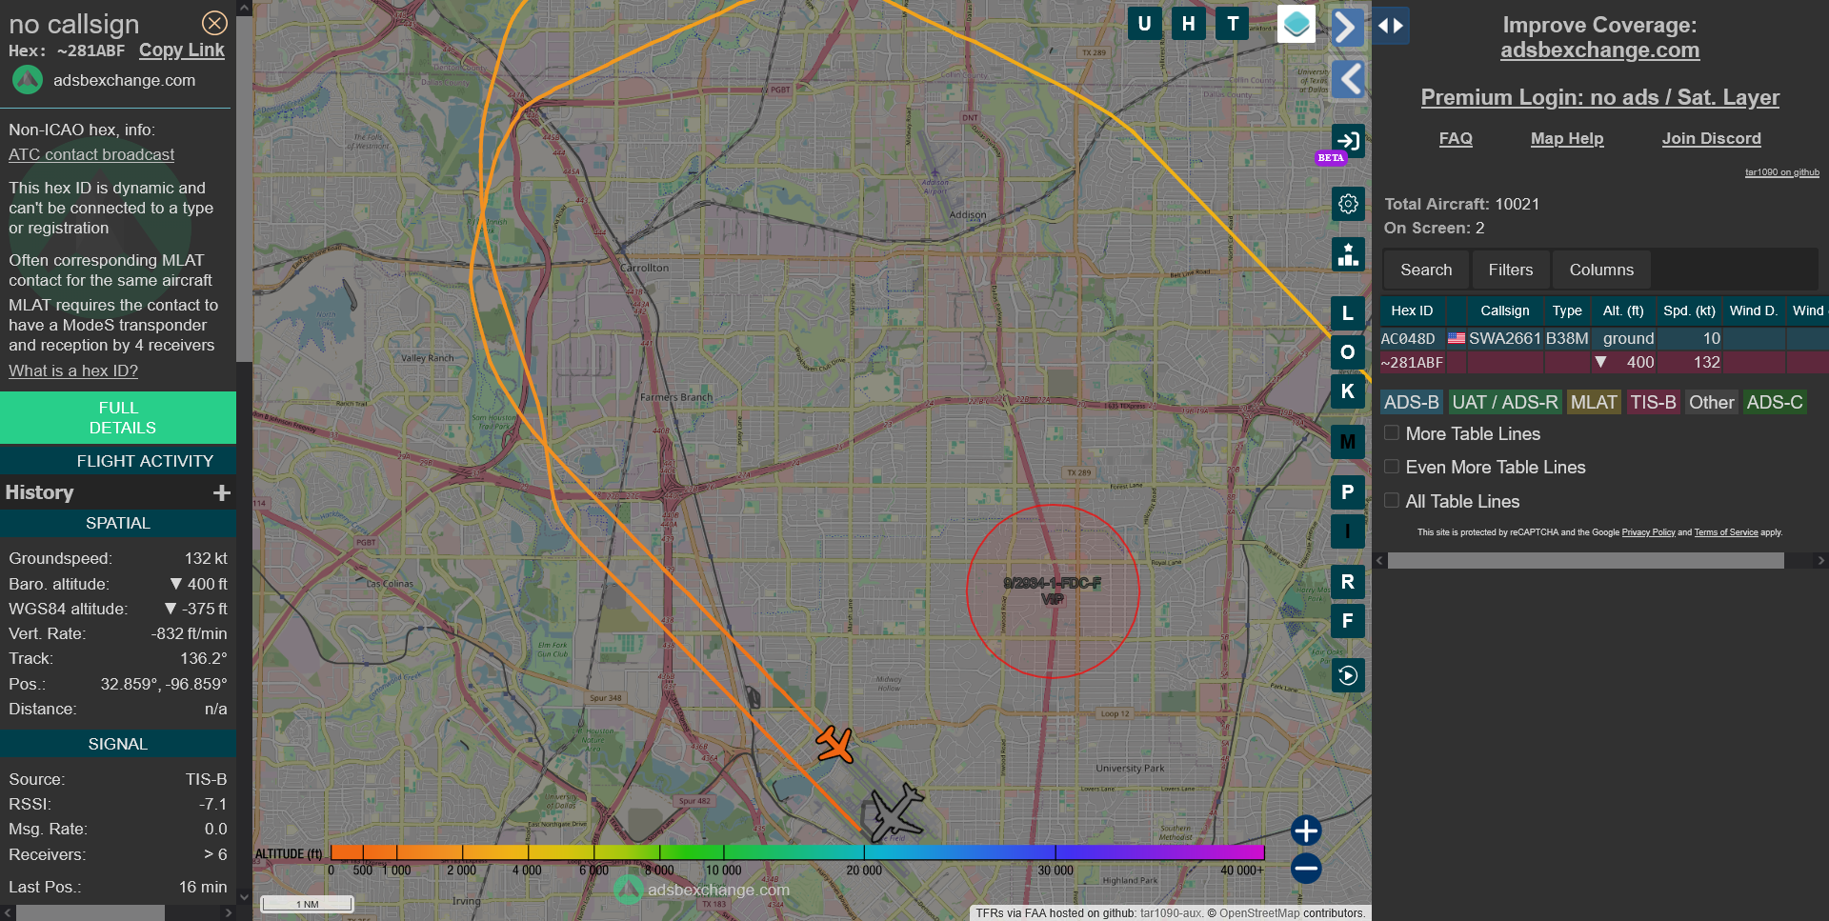The width and height of the screenshot is (1829, 921).
Task: Close the selected aircraft info panel
Action: [x=215, y=23]
